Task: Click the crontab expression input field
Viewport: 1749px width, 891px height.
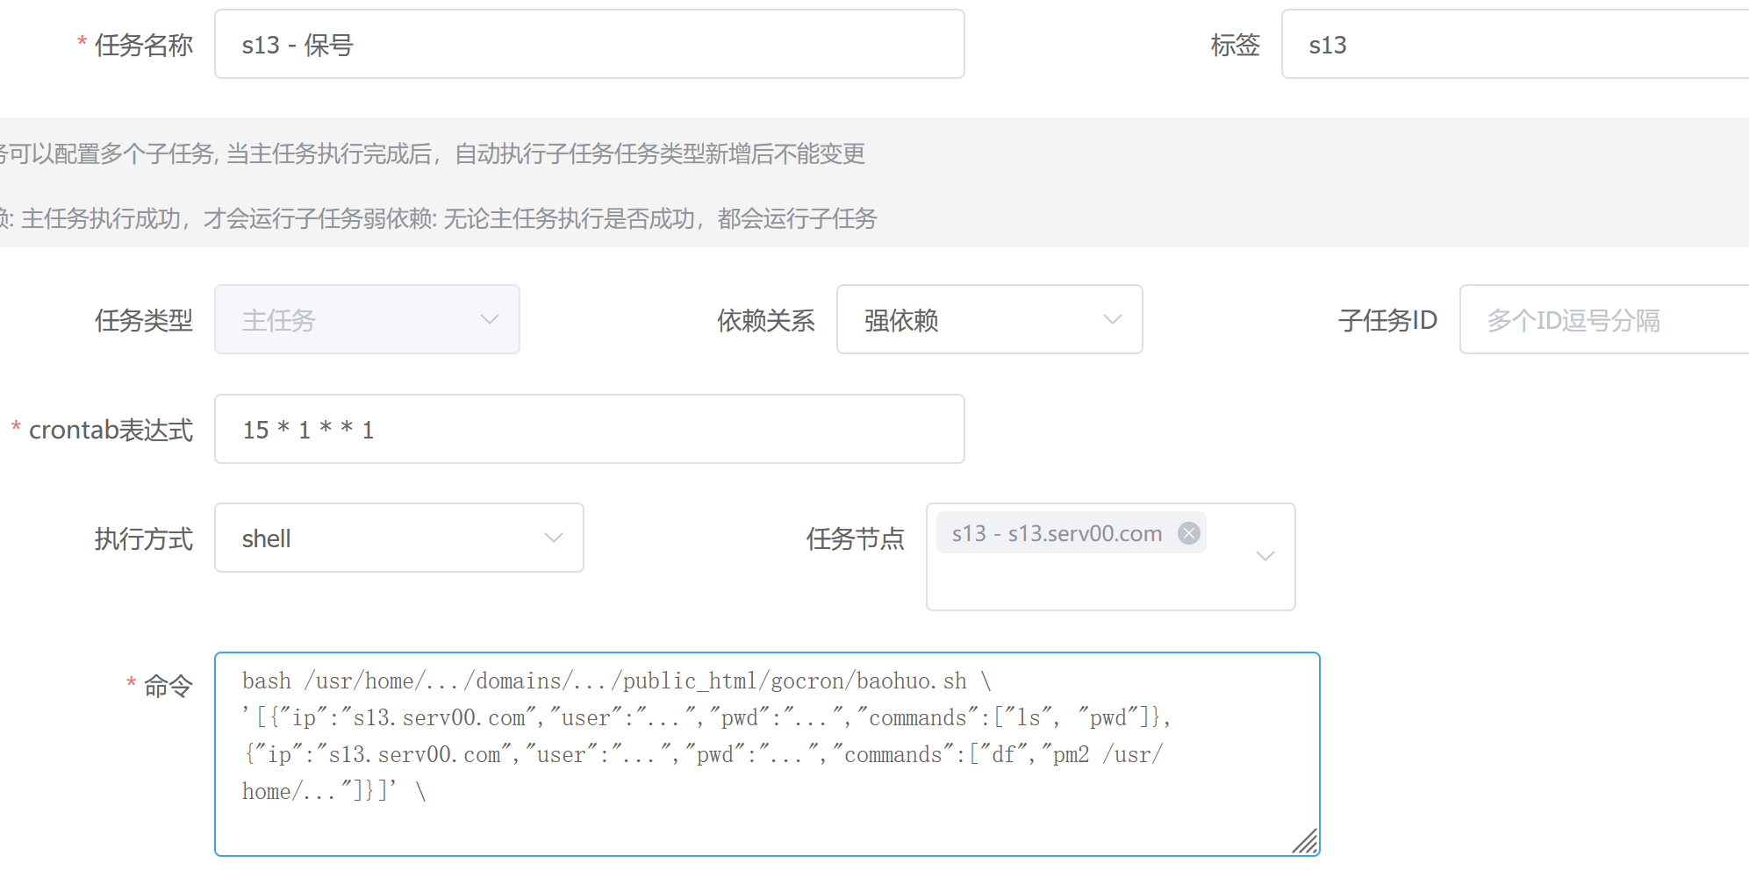Action: (x=589, y=429)
